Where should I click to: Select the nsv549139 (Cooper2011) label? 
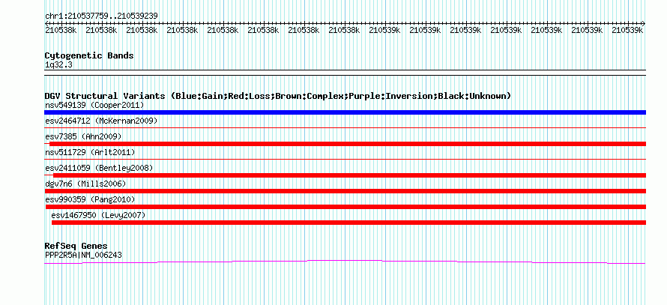coord(94,105)
